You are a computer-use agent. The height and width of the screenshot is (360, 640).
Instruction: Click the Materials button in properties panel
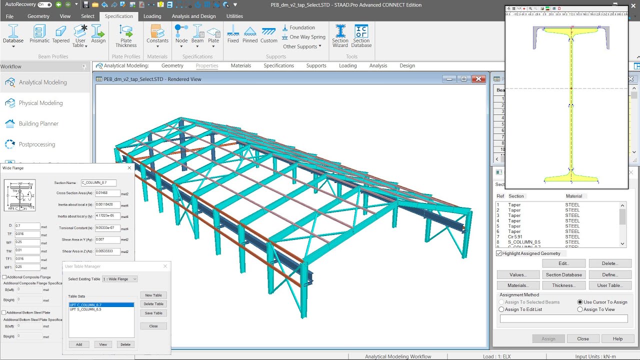pyautogui.click(x=518, y=285)
